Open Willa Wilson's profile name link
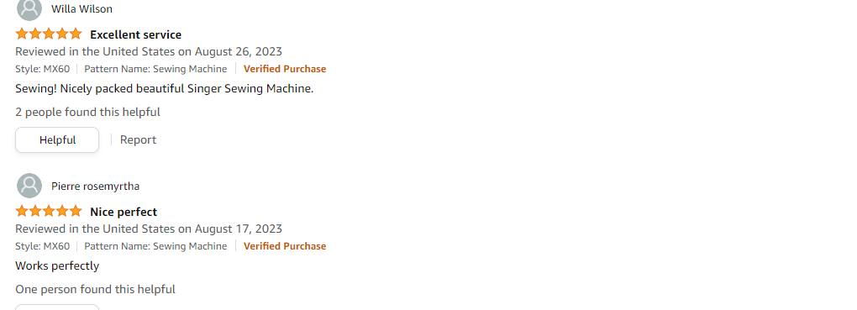Image resolution: width=857 pixels, height=310 pixels. pos(82,9)
